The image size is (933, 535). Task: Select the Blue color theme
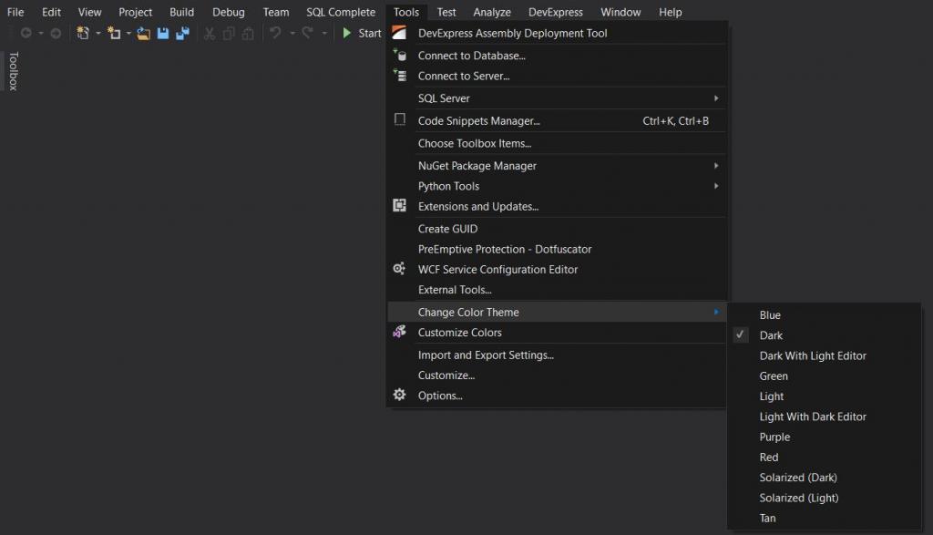(769, 314)
